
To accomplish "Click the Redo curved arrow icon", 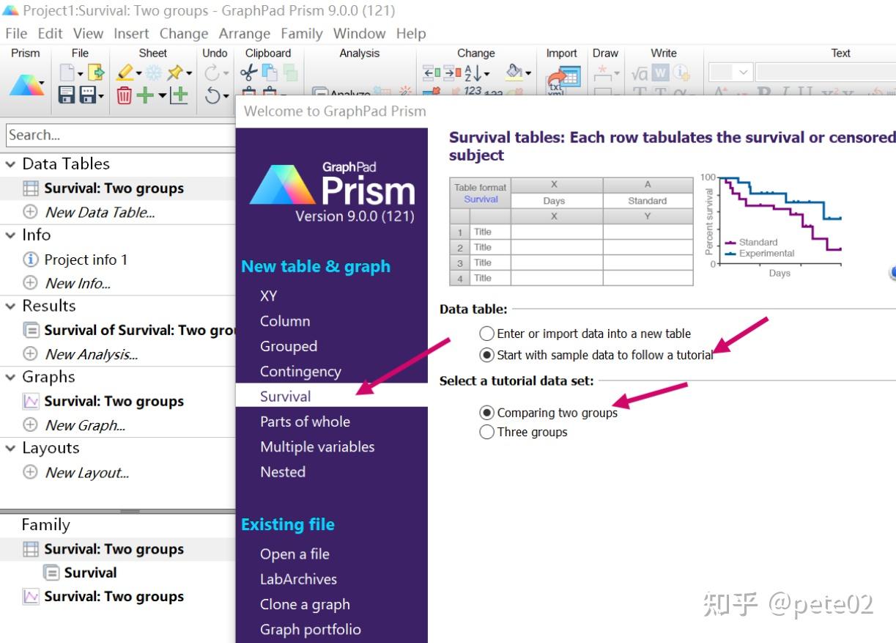I will [212, 73].
